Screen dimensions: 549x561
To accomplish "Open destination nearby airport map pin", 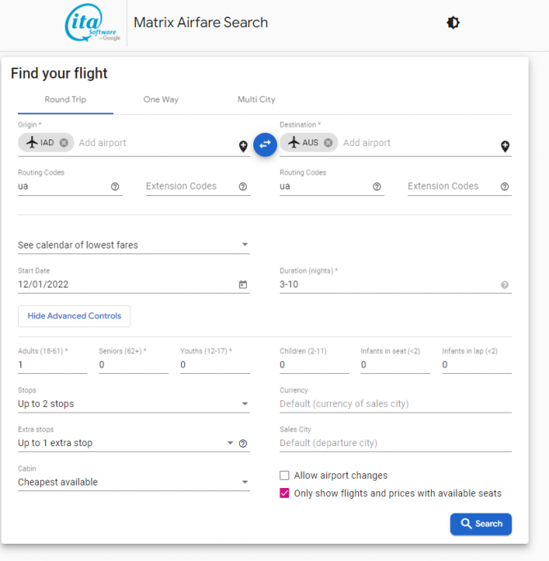I will point(505,146).
